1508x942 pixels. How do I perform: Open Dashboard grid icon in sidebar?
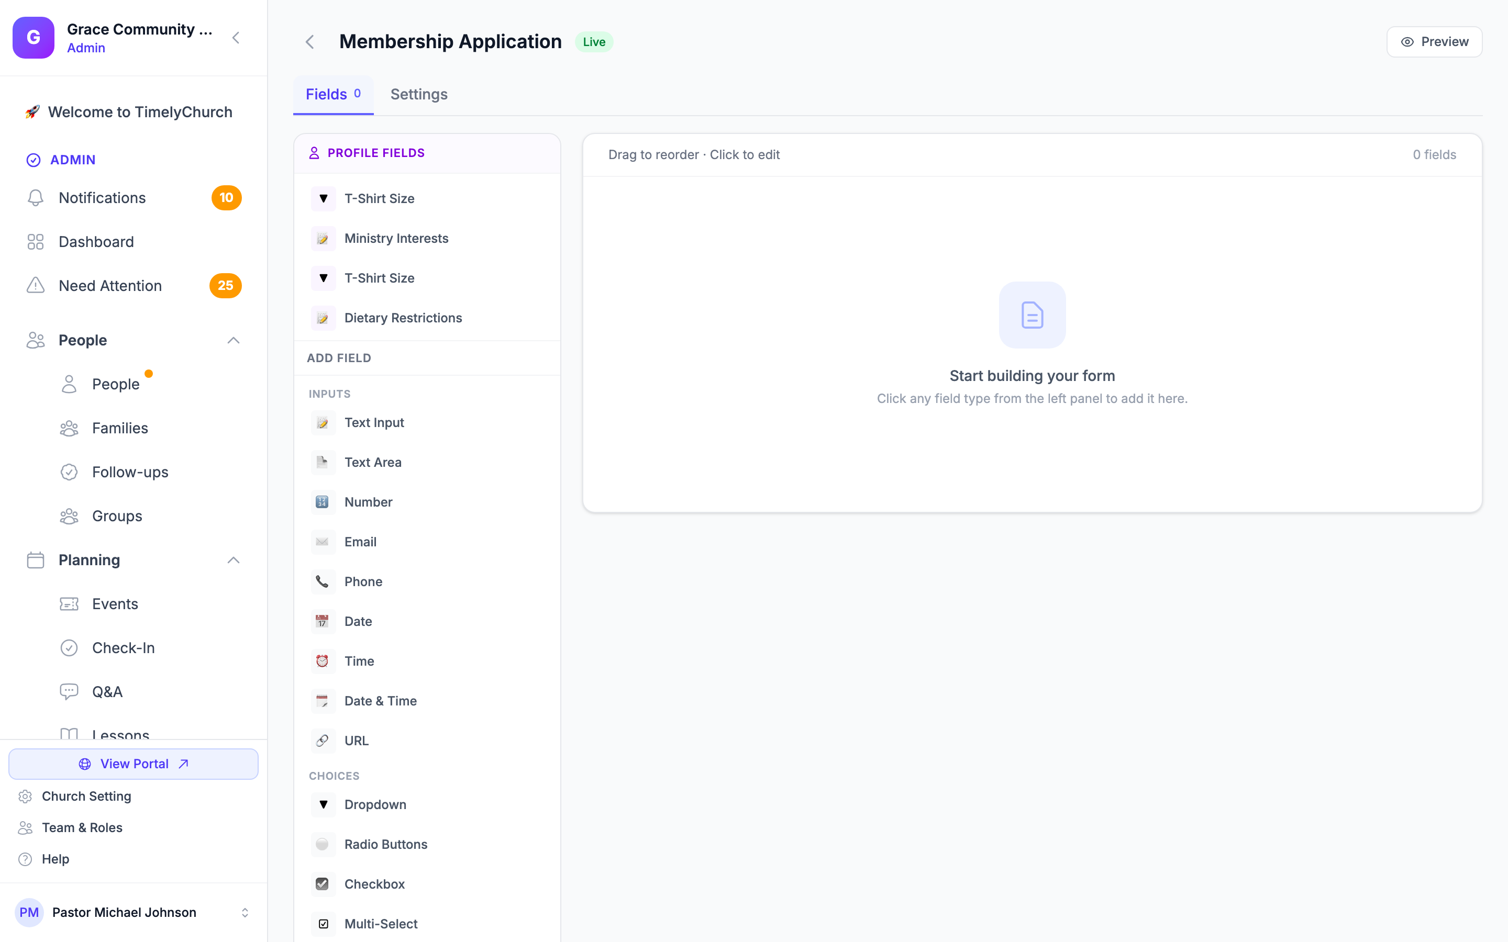pyautogui.click(x=36, y=242)
